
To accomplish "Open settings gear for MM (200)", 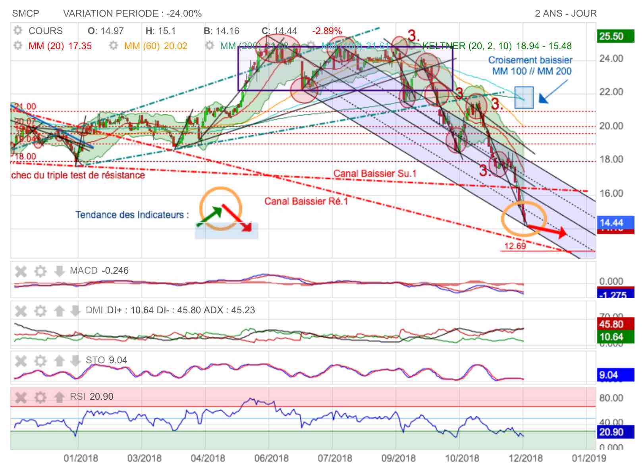I will pos(209,46).
